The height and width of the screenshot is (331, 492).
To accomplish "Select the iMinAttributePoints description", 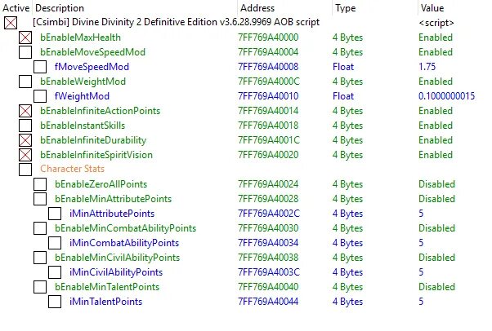I will [x=112, y=214].
